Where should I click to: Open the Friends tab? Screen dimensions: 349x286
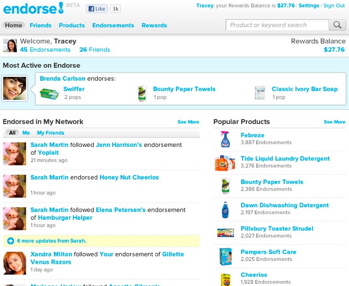pos(40,25)
